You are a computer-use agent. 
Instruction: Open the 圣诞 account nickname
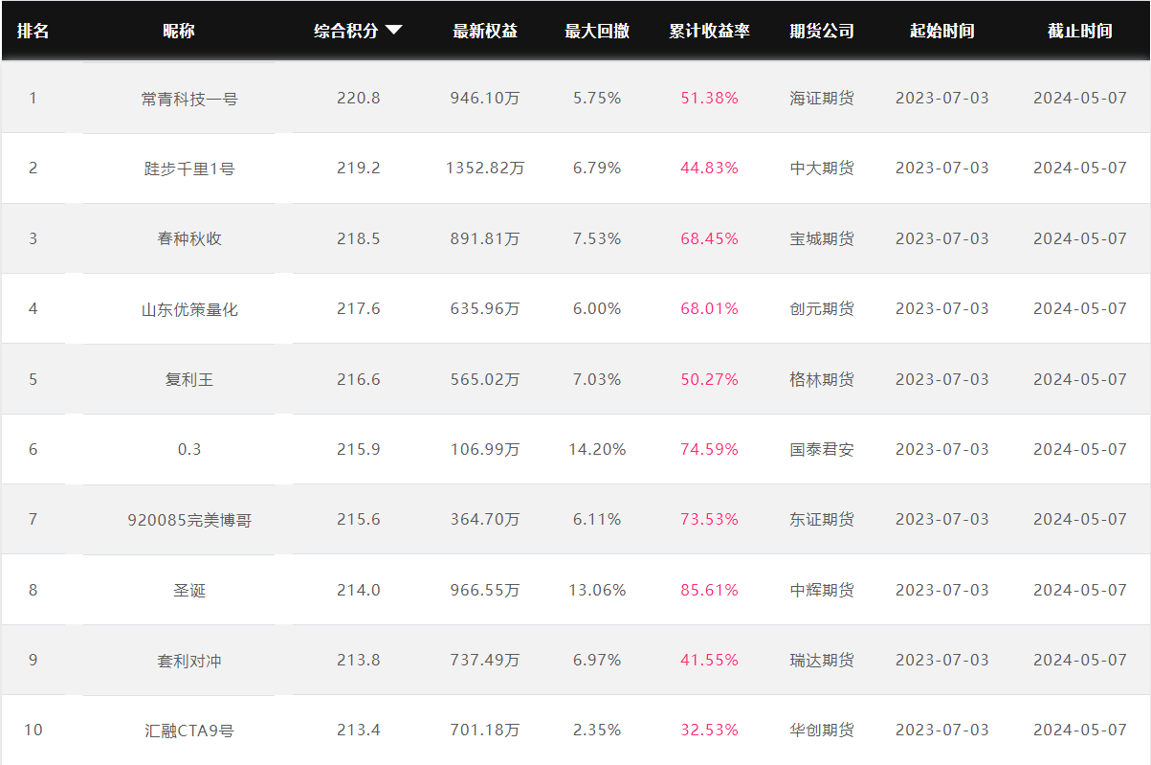189,590
